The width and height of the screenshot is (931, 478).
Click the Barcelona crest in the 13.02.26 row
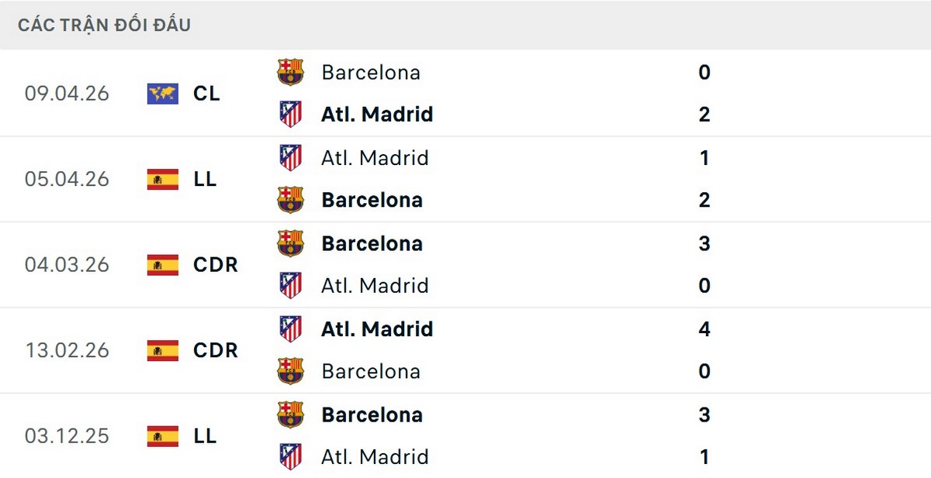(x=290, y=371)
